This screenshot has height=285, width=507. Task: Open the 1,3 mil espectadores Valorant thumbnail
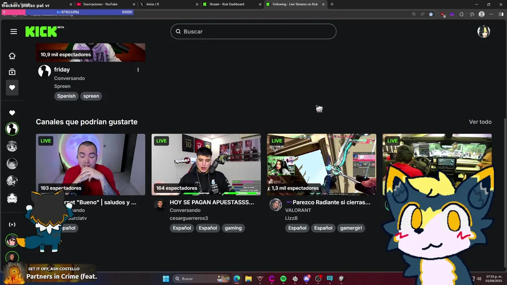[x=322, y=165]
